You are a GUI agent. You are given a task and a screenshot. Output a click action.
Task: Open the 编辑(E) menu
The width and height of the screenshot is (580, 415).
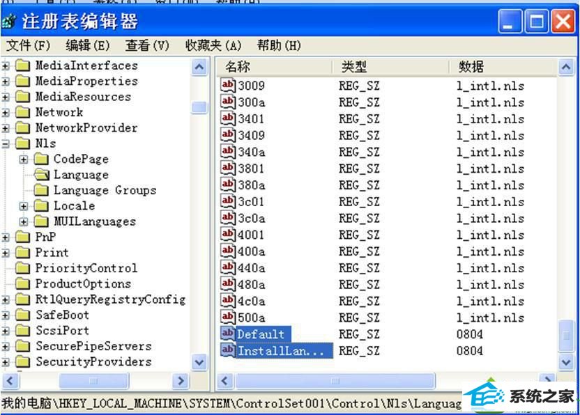point(88,45)
